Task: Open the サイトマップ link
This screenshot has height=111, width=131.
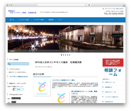Action: point(109,9)
